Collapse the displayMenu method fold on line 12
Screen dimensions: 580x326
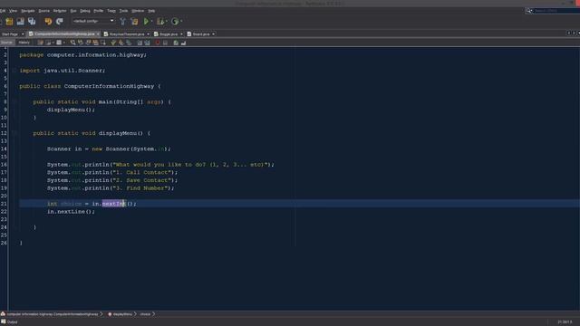pos(14,133)
